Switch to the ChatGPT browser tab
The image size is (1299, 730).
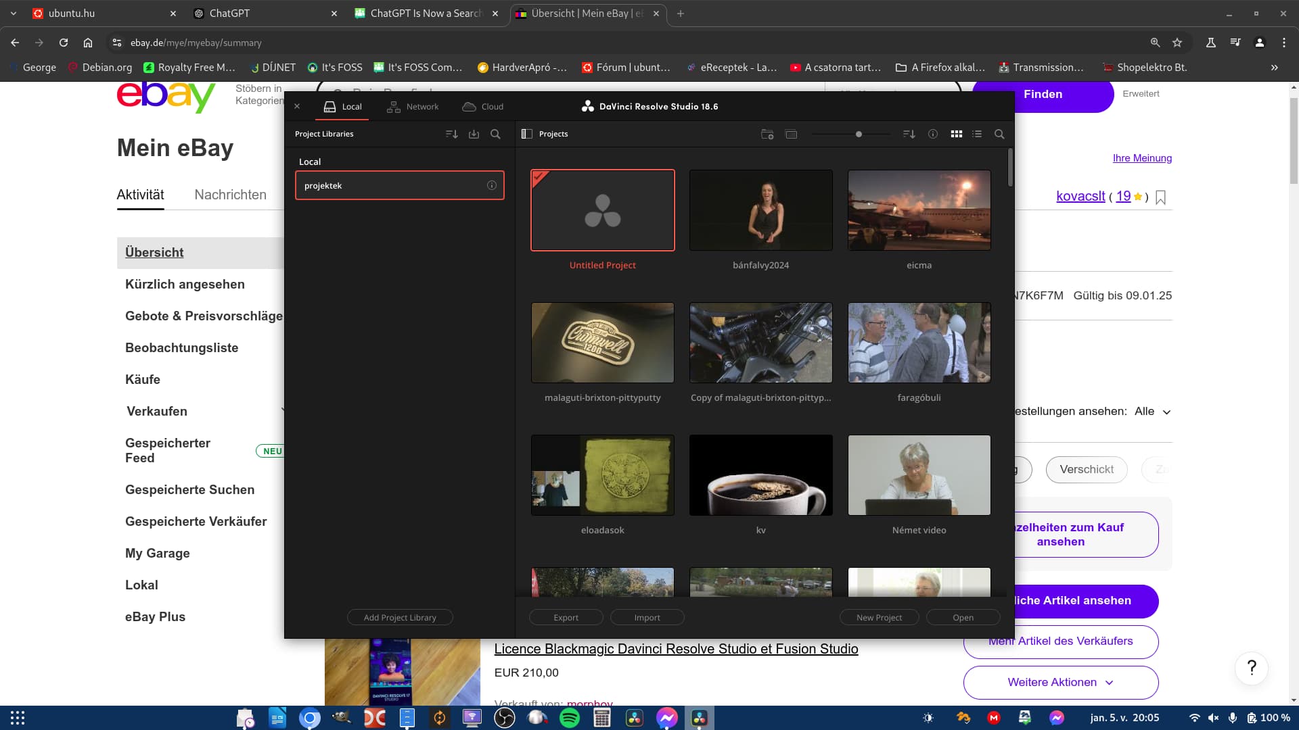[x=264, y=14]
